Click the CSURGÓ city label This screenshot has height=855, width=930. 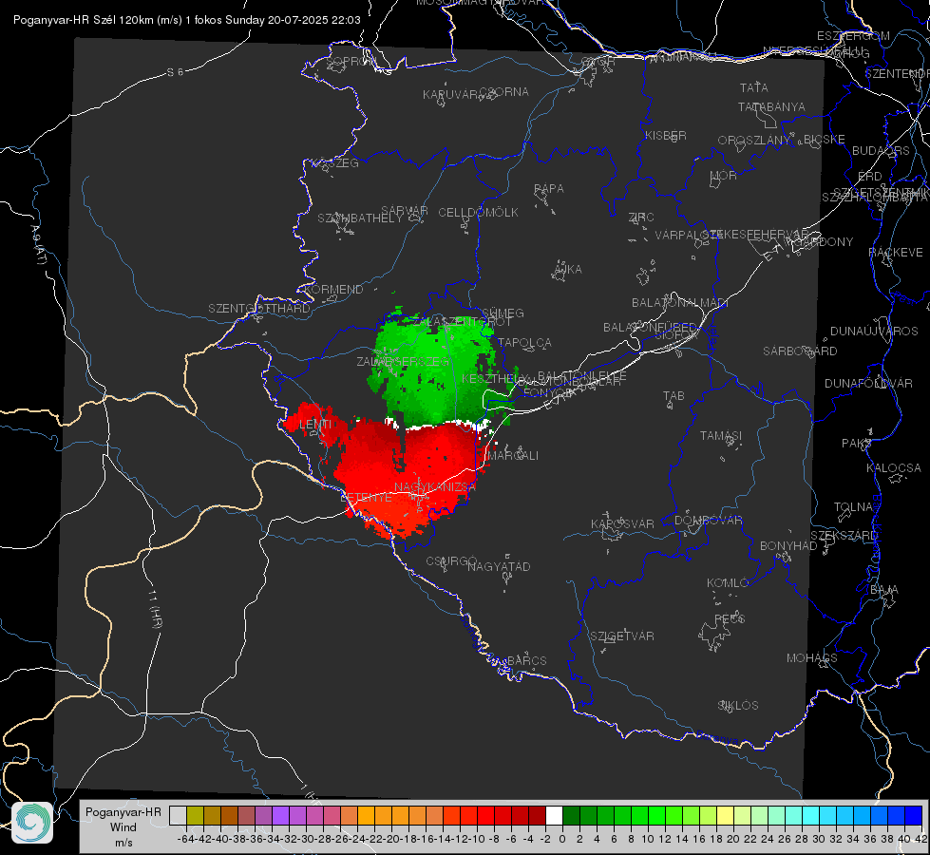pos(451,561)
